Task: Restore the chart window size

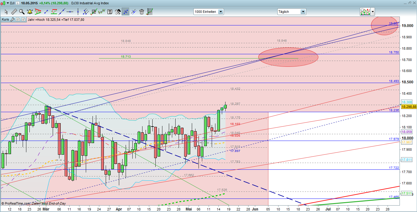Action: tap(410, 3)
